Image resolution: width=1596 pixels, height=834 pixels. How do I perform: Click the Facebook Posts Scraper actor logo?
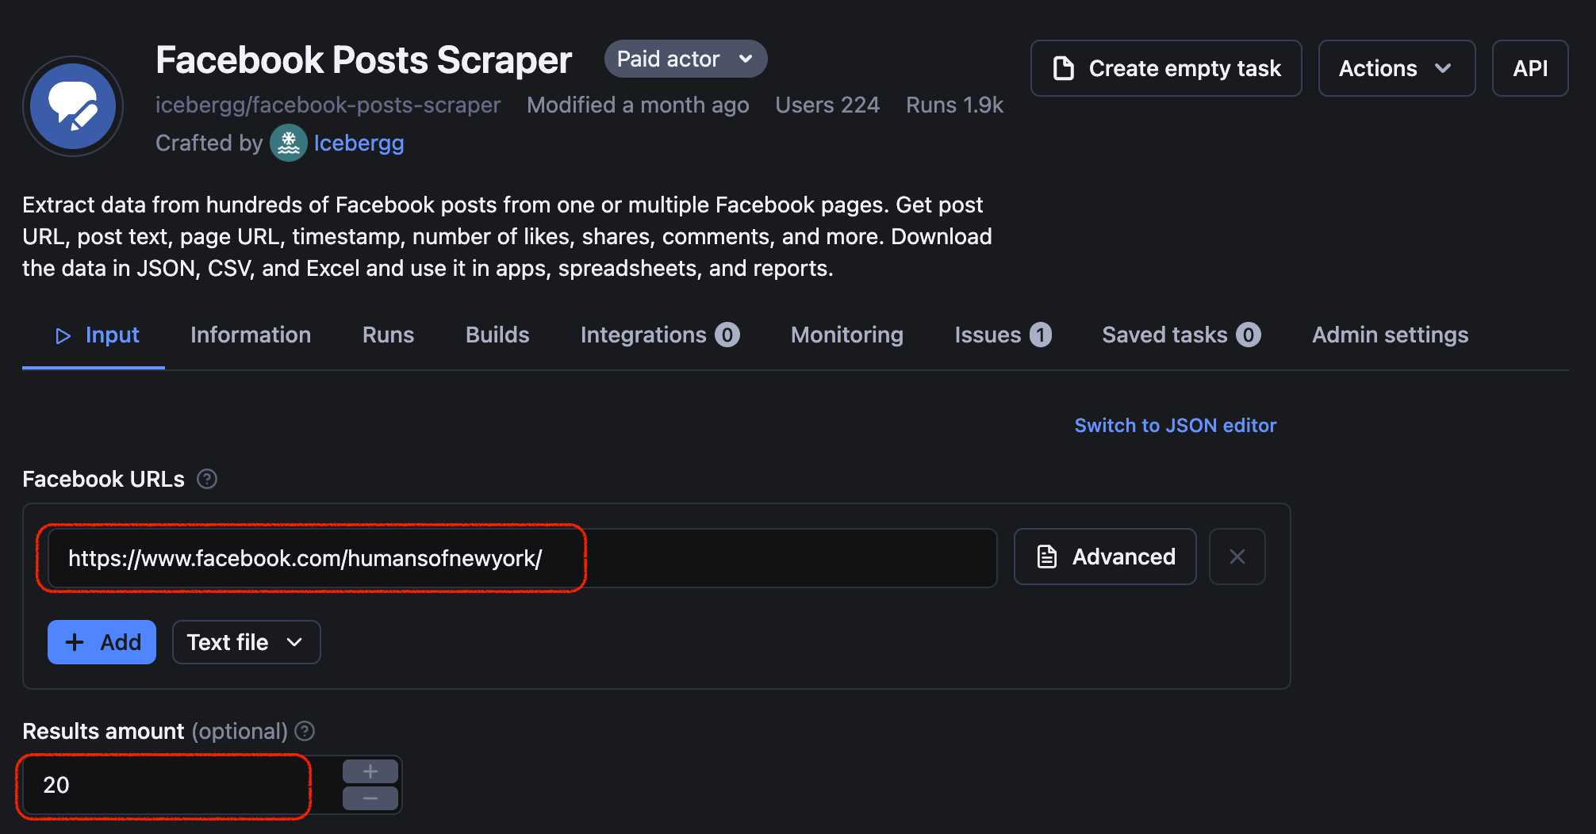(x=73, y=106)
